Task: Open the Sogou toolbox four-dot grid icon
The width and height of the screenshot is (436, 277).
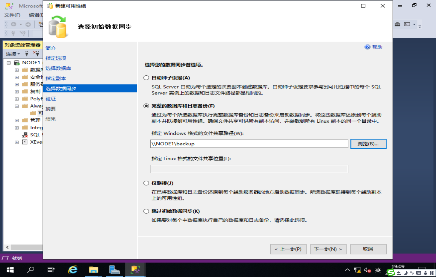Action: click(432, 273)
